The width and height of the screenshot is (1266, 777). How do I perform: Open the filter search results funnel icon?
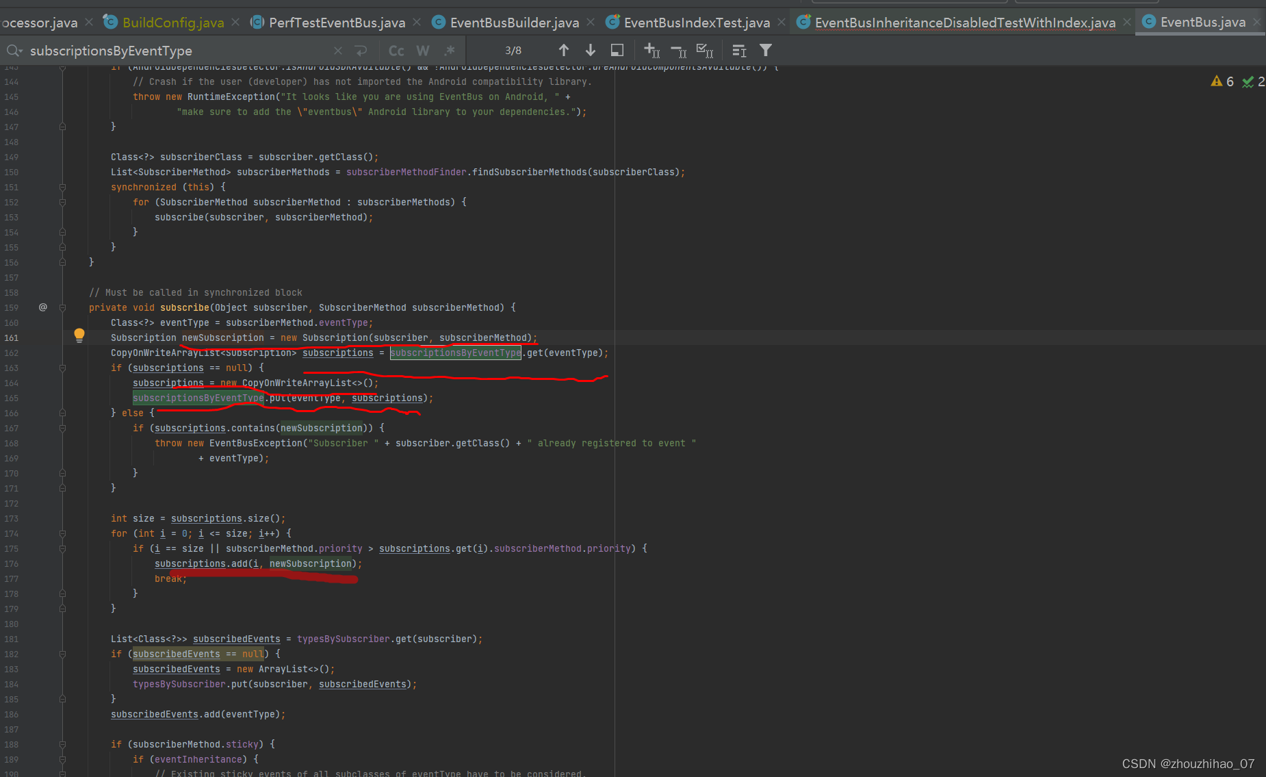coord(766,50)
